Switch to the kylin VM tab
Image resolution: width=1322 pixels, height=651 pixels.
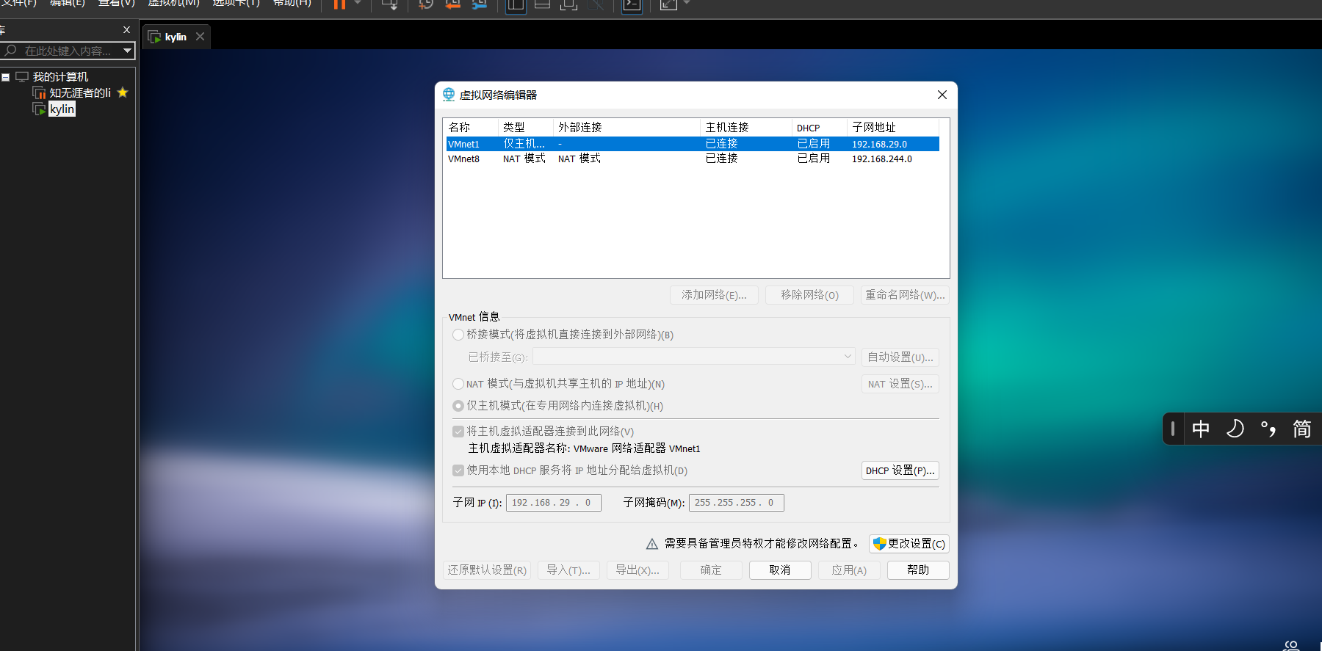coord(176,37)
